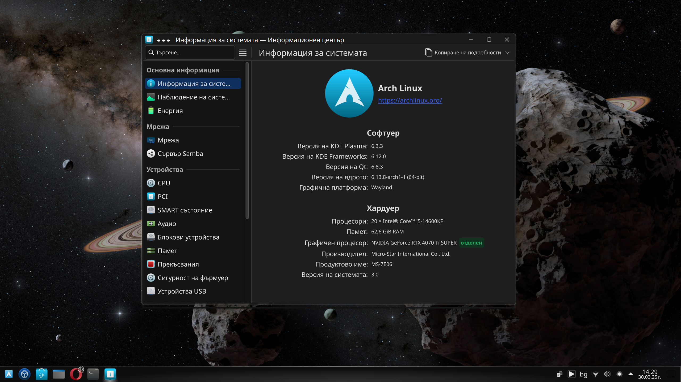Image resolution: width=681 pixels, height=382 pixels.
Task: Open the CPU devices entry
Action: click(193, 183)
